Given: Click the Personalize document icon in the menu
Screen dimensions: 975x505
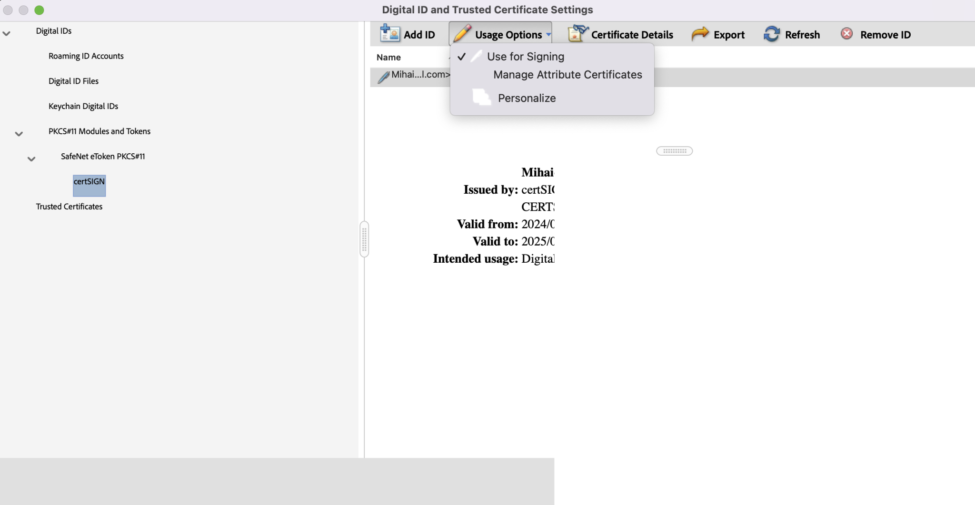Looking at the screenshot, I should pyautogui.click(x=480, y=97).
